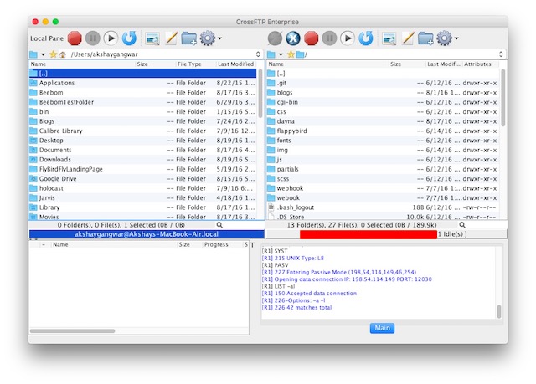Click the remote pane connect globe icon

point(275,38)
